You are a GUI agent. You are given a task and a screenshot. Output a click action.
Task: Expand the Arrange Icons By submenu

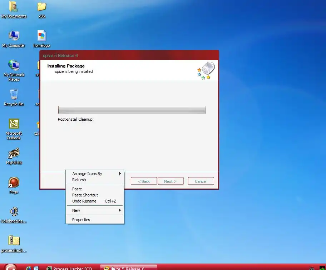95,174
